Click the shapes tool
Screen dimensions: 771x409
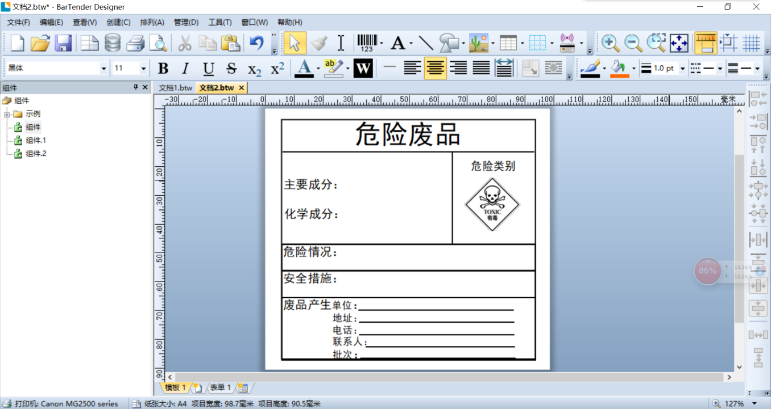pyautogui.click(x=450, y=43)
